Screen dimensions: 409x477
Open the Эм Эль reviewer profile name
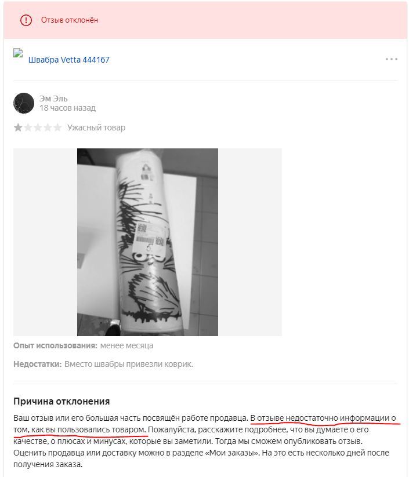coord(53,99)
